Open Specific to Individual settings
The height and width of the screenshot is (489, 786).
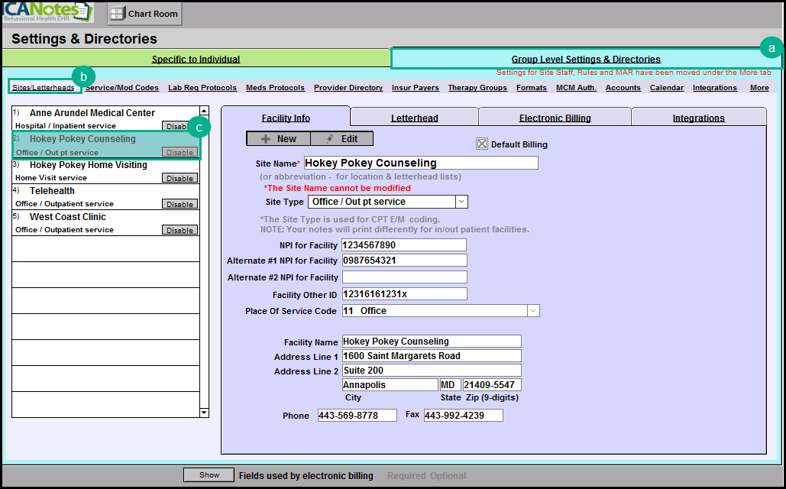tap(196, 59)
